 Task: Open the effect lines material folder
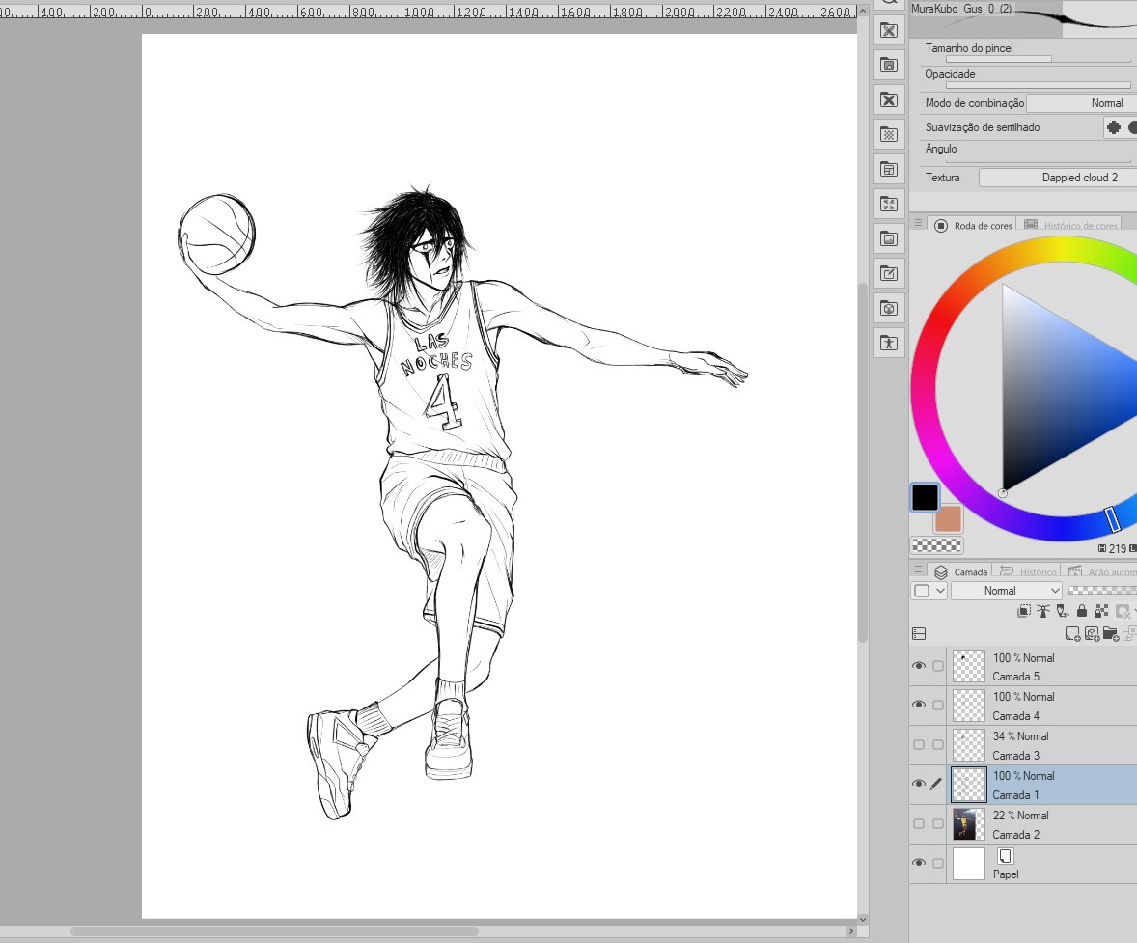coord(888,205)
